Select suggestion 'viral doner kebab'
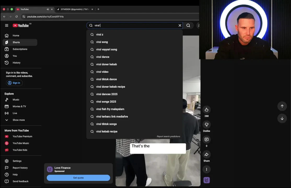291x188 pixels. [x=135, y=64]
